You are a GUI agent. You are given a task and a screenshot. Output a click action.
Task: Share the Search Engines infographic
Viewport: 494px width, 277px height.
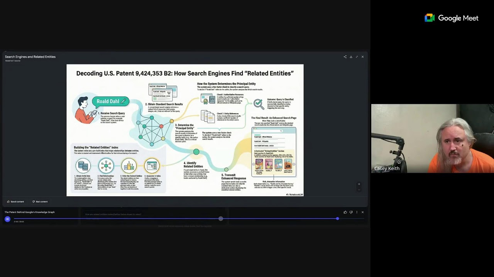tap(345, 57)
